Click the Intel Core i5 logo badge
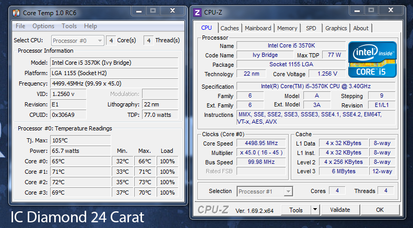Viewport: 413px width, 228px height. point(372,59)
